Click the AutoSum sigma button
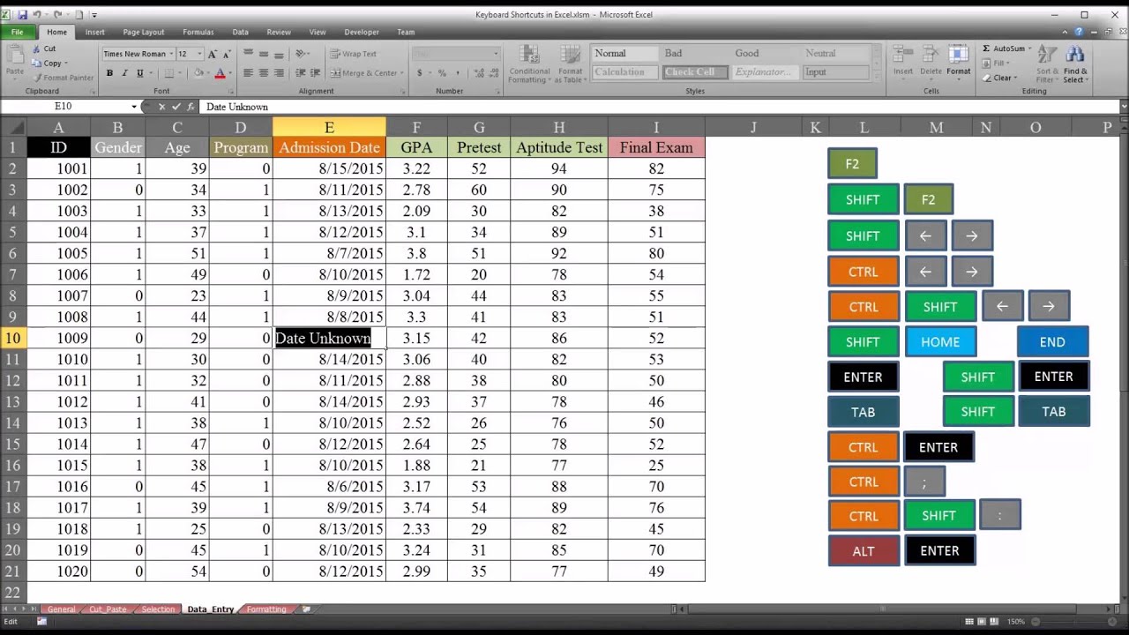Image resolution: width=1129 pixels, height=635 pixels. [x=987, y=49]
